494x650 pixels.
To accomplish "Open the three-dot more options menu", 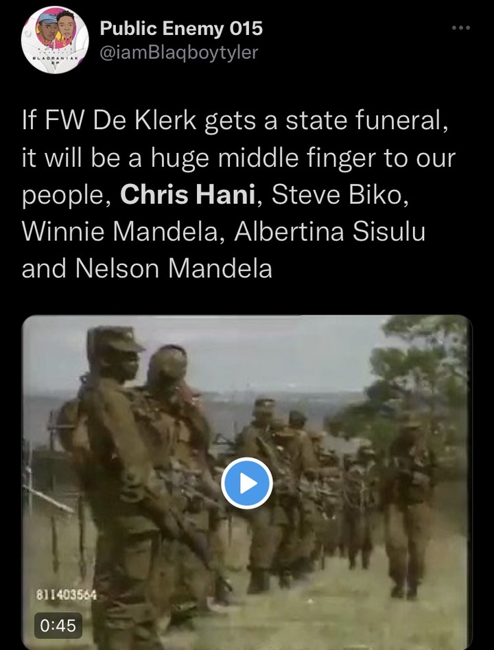I will [x=461, y=27].
